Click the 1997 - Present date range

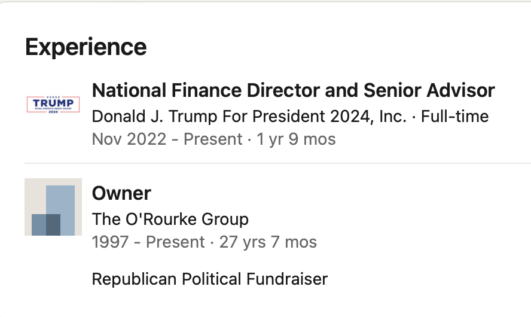[148, 242]
